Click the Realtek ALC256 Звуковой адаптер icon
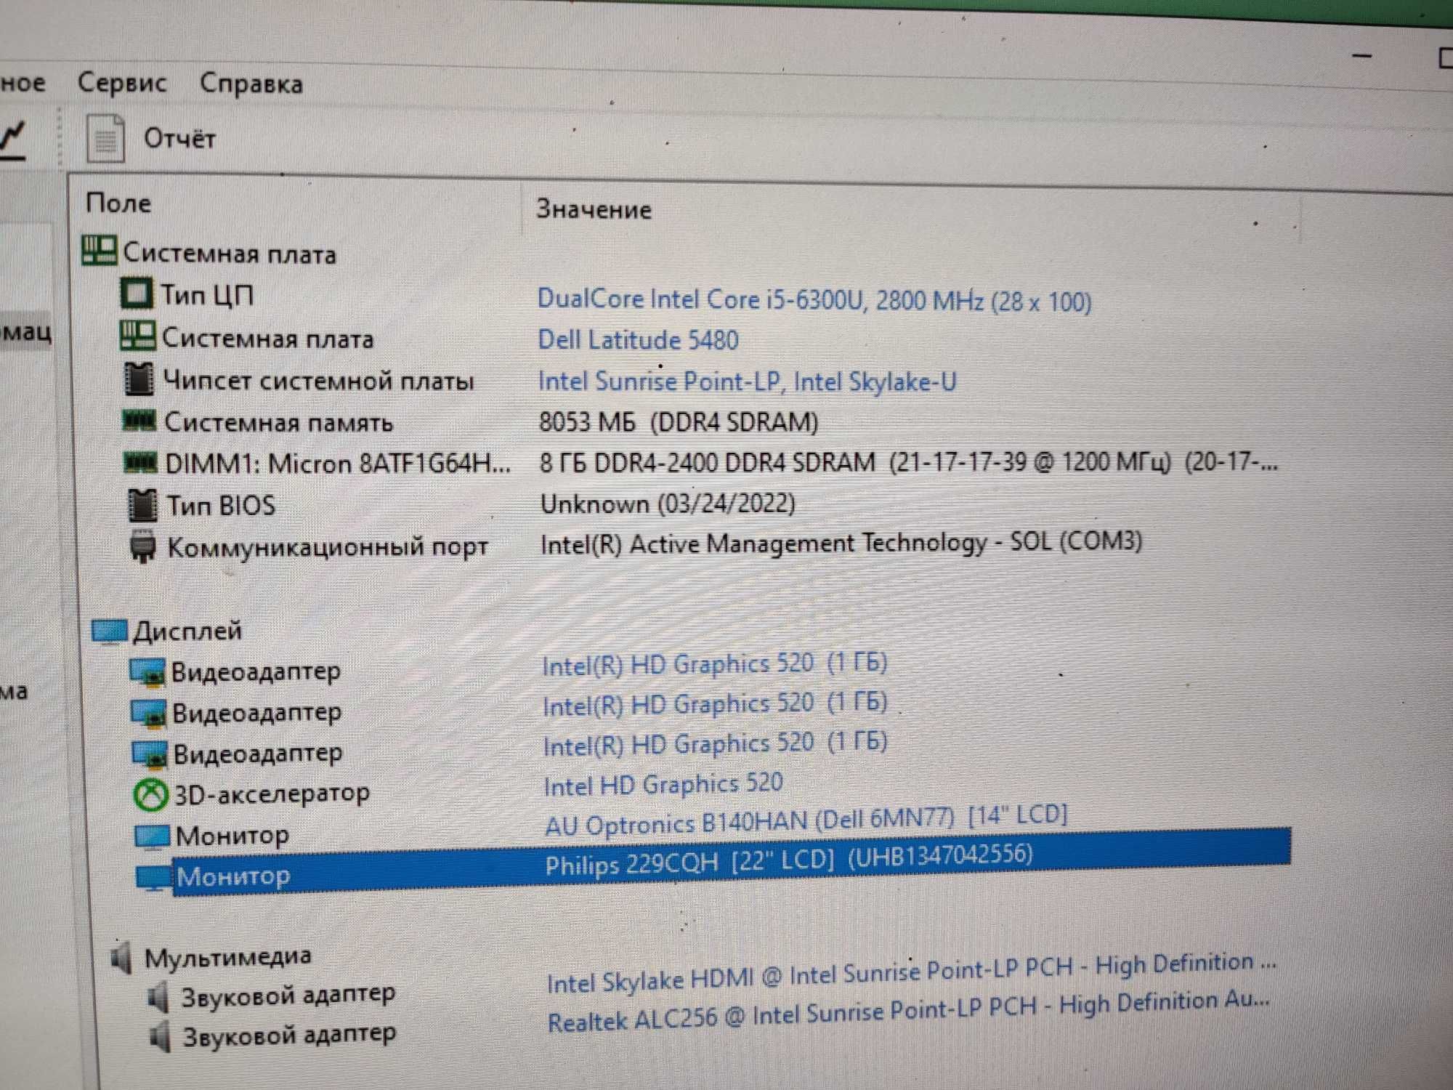This screenshot has width=1453, height=1090. pyautogui.click(x=160, y=1037)
